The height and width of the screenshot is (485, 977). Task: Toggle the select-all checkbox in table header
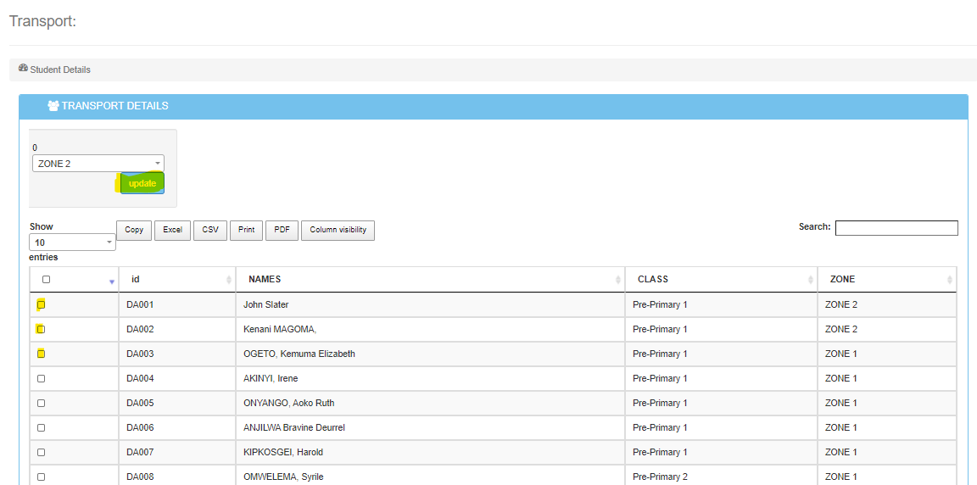(x=46, y=279)
